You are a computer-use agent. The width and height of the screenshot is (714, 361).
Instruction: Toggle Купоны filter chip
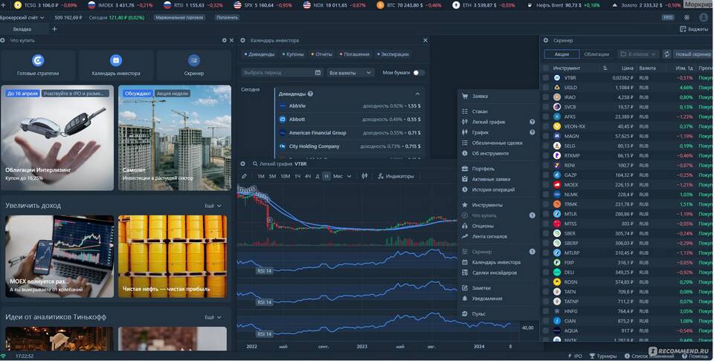point(293,54)
